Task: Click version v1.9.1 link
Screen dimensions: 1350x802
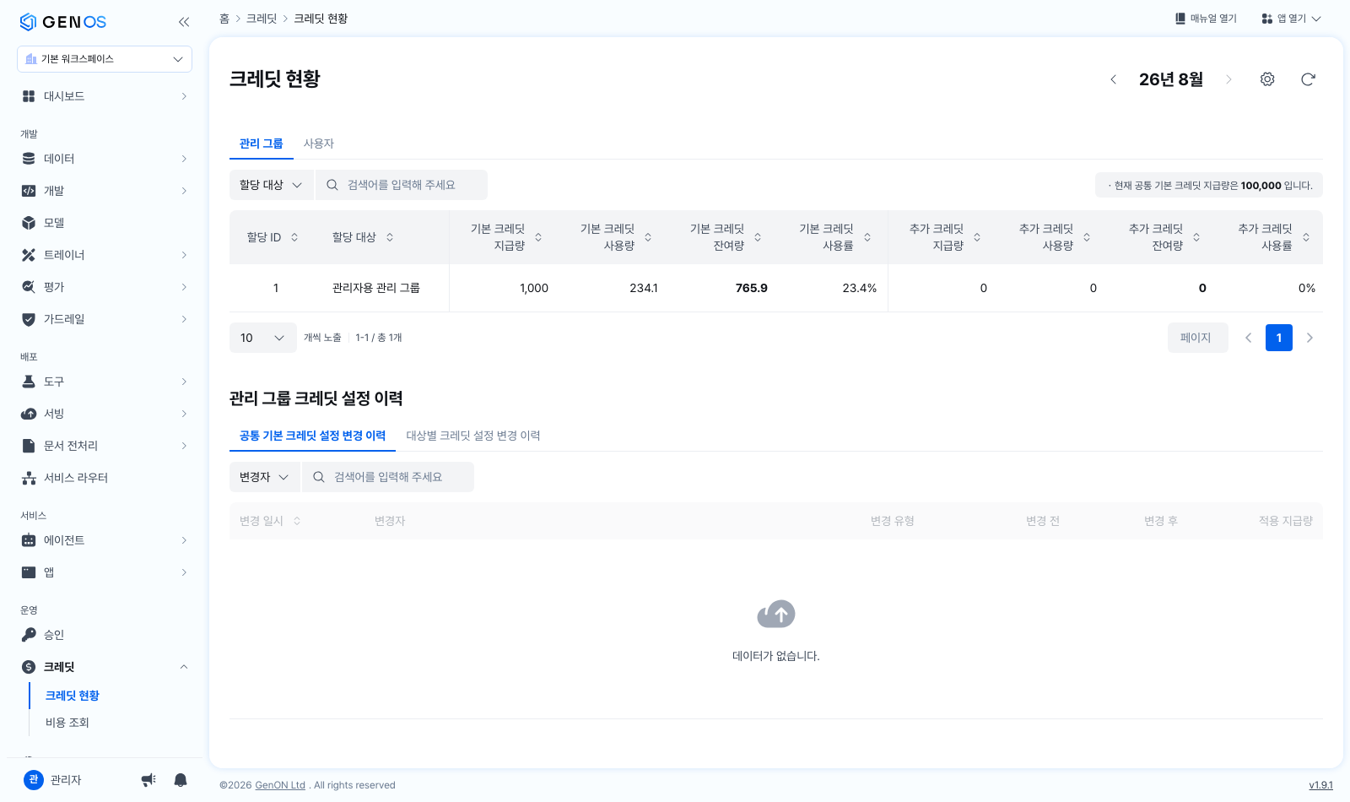Action: click(1320, 785)
